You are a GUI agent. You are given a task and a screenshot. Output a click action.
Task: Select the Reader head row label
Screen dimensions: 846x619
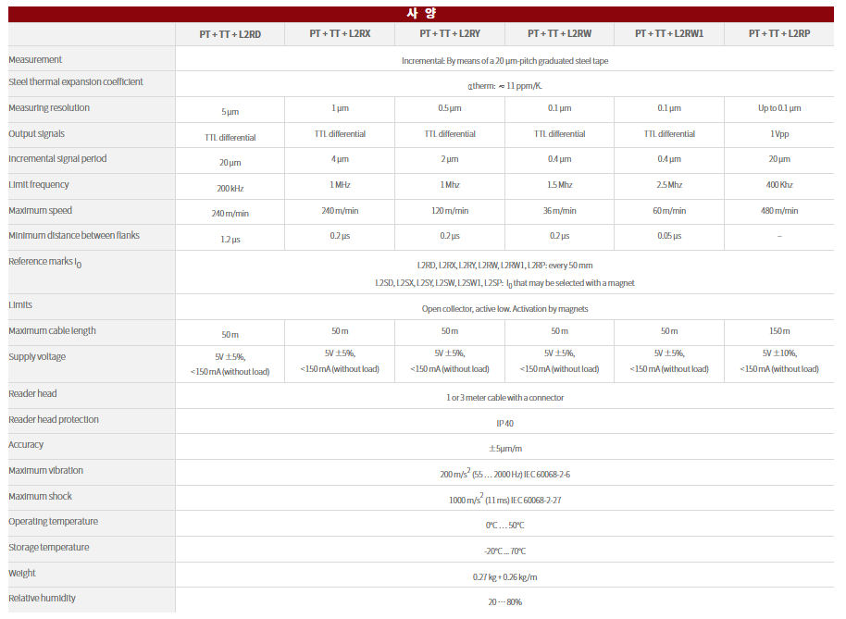coord(32,393)
